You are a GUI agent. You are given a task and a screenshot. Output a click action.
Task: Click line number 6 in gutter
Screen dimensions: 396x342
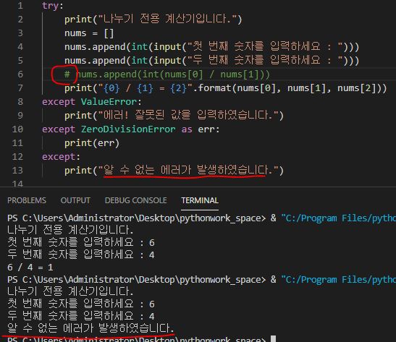coord(20,74)
